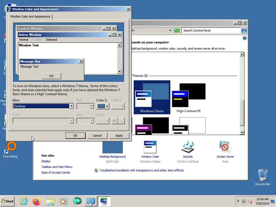The width and height of the screenshot is (276, 207).
Task: Click preview scrollbar up arrow
Action: 119,45
